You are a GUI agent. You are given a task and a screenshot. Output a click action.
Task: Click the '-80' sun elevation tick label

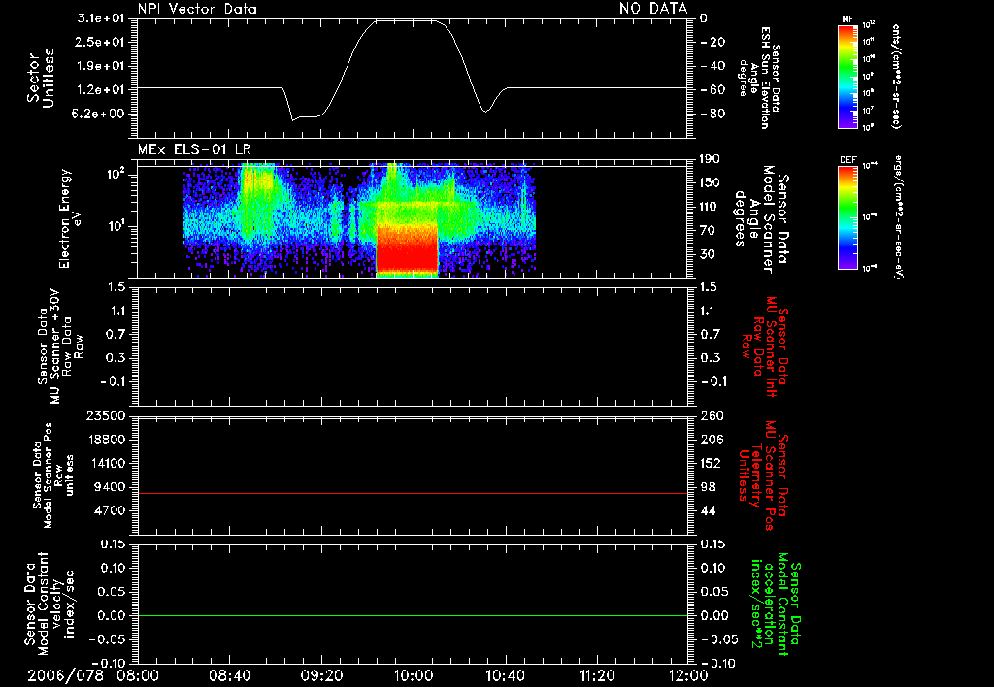pyautogui.click(x=712, y=114)
